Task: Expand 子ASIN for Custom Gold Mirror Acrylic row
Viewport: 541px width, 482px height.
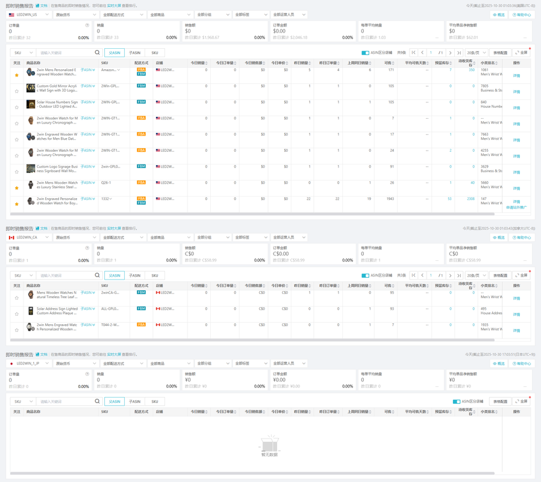Action: click(x=87, y=86)
